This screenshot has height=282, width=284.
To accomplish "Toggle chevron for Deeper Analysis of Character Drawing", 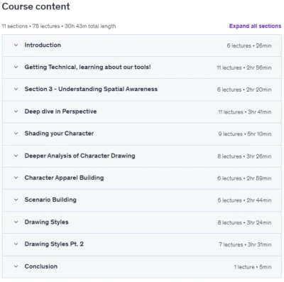I will click(x=16, y=156).
